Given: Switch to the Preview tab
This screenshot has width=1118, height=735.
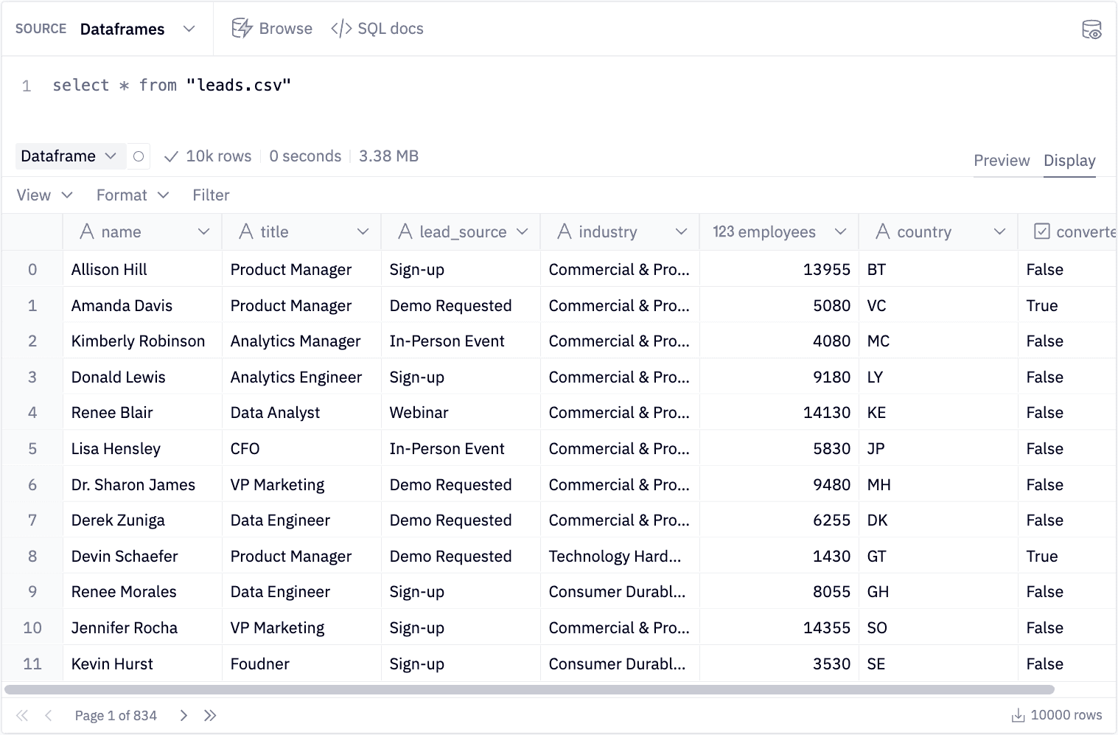Looking at the screenshot, I should [1002, 161].
